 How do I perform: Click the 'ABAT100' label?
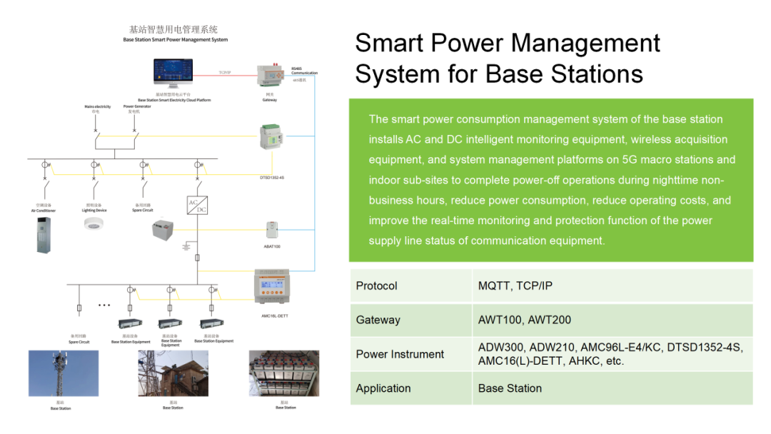[x=272, y=246]
